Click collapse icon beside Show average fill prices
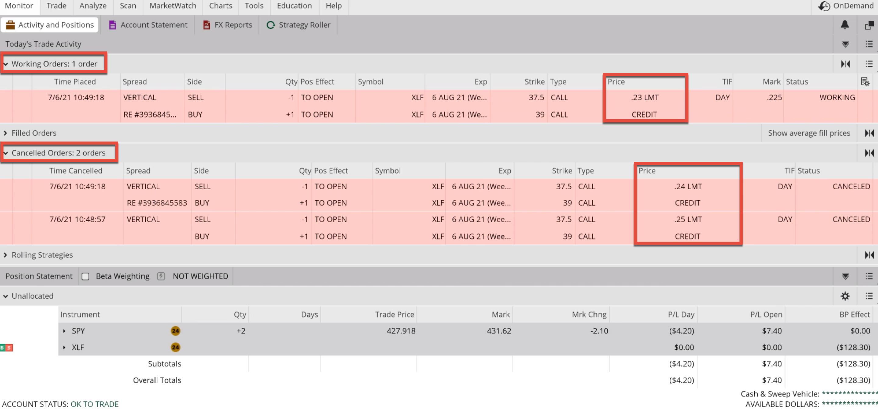This screenshot has width=878, height=420. [x=869, y=133]
